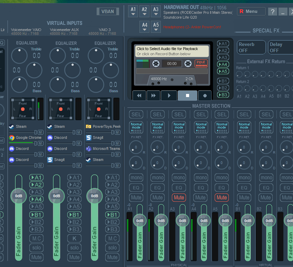Open the Voicemeeter Menu
Screen dimensions: 293x267
pos(251,11)
